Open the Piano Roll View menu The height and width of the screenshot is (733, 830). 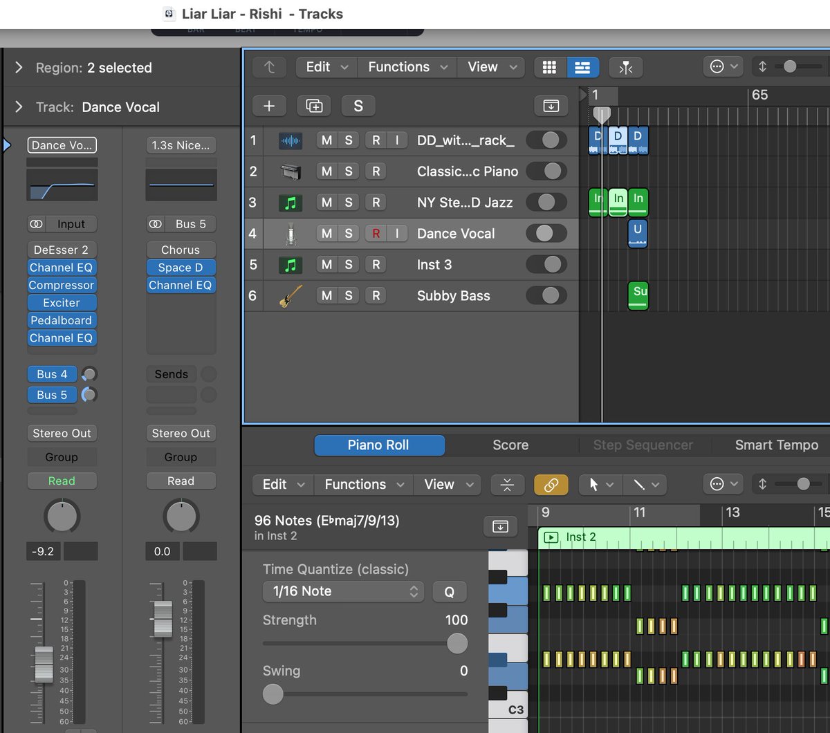(448, 485)
